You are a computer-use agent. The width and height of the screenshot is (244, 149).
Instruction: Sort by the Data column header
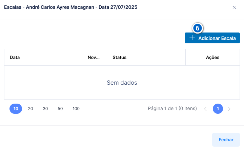point(15,57)
